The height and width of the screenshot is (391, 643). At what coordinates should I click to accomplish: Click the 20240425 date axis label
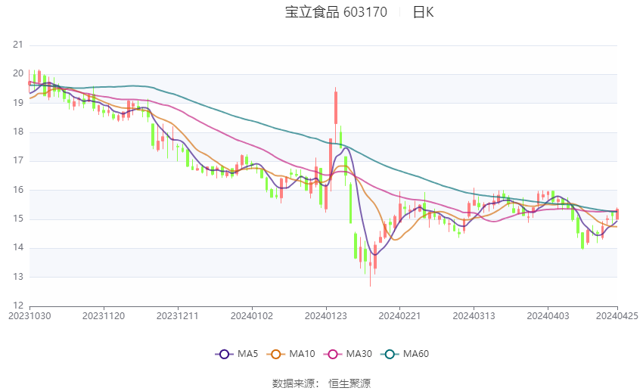(x=617, y=316)
